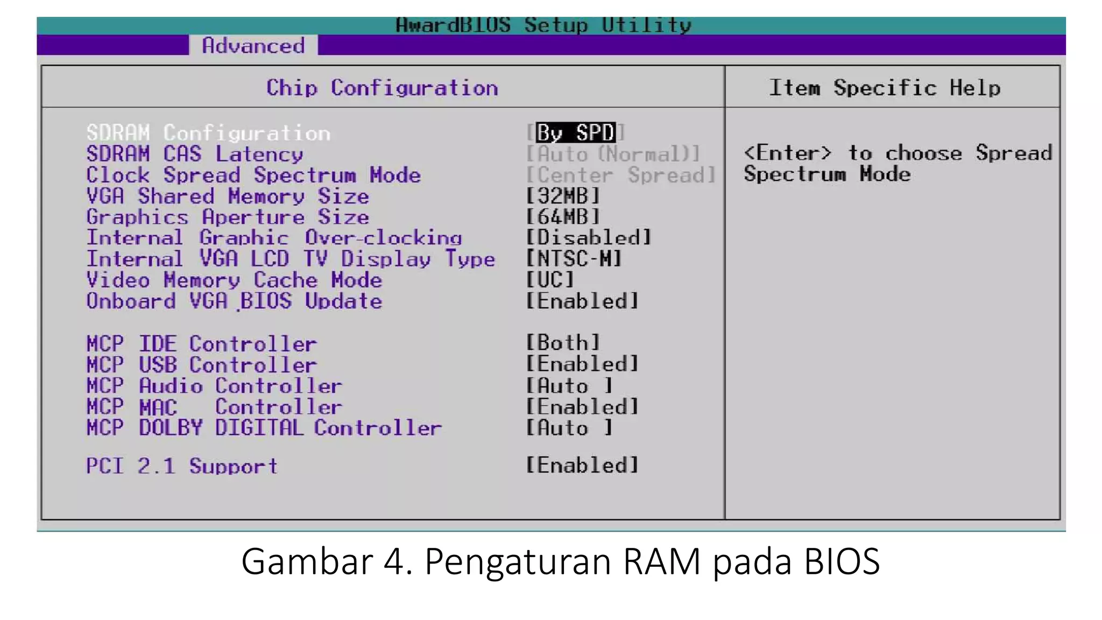
Task: Open the Advanced tab
Action: [x=253, y=45]
